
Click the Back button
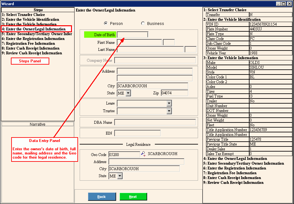(102, 197)
